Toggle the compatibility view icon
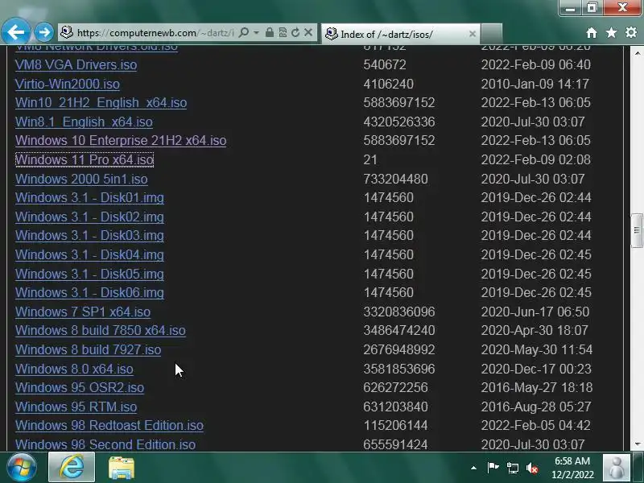The height and width of the screenshot is (483, 644). 283,32
